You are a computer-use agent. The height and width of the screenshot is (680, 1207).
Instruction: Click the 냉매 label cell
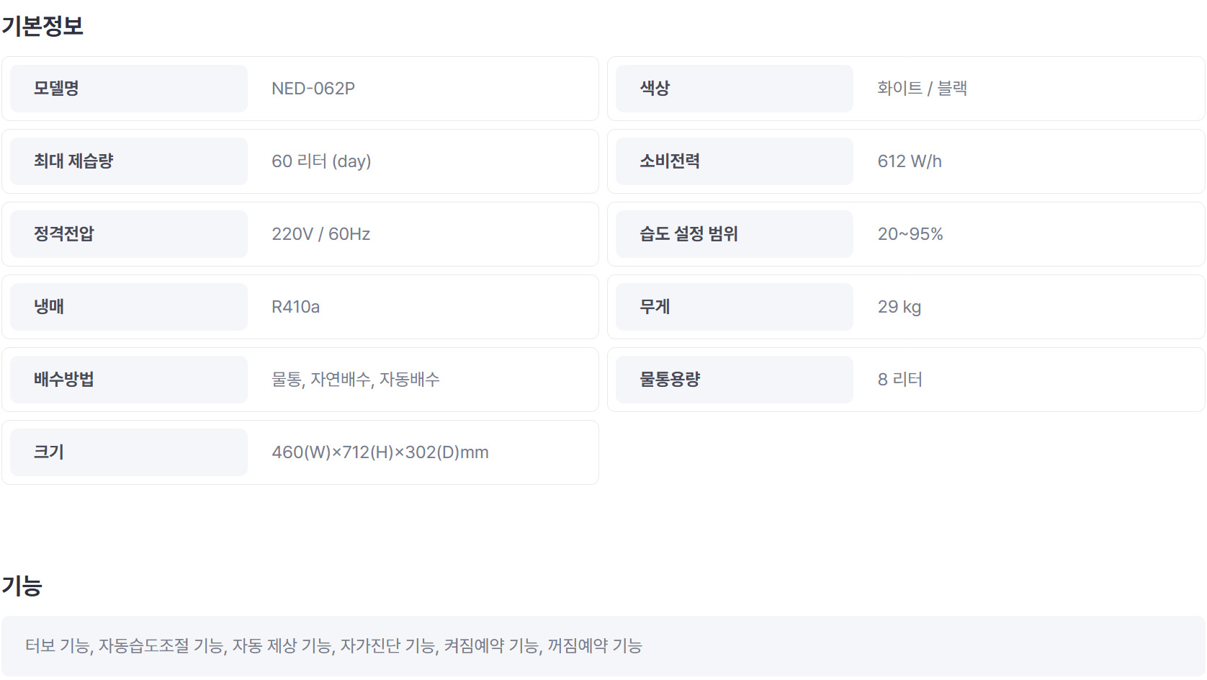pos(129,307)
